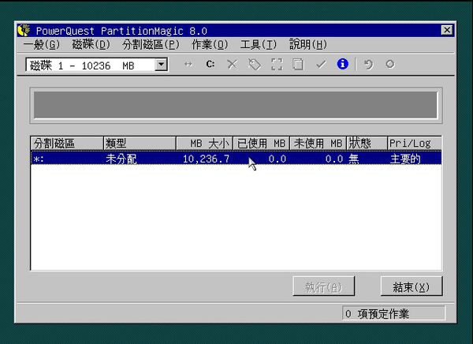Click the *: partition name cell
The image size is (473, 344).
39,159
